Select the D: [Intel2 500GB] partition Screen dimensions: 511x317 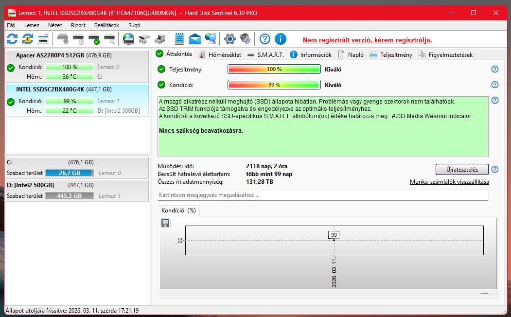click(x=77, y=190)
